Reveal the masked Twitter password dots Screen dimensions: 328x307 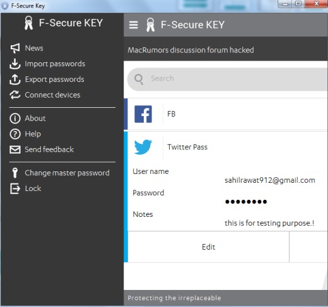click(246, 202)
